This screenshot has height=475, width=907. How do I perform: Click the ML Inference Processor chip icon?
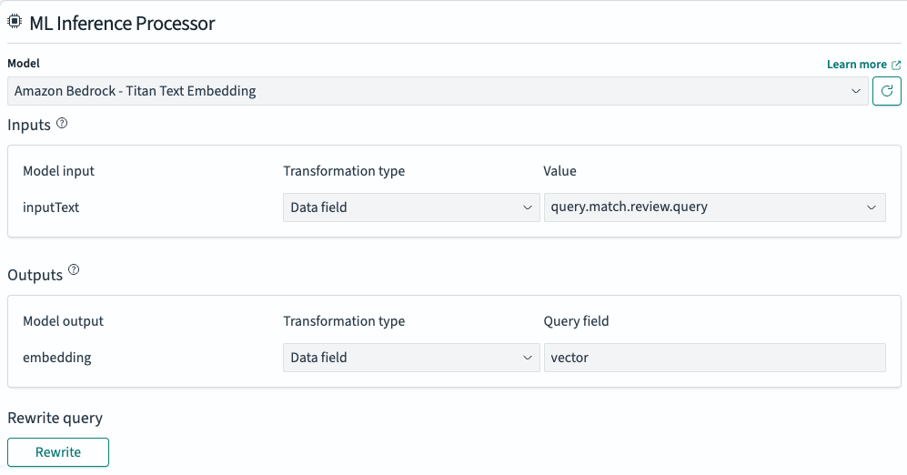(15, 22)
